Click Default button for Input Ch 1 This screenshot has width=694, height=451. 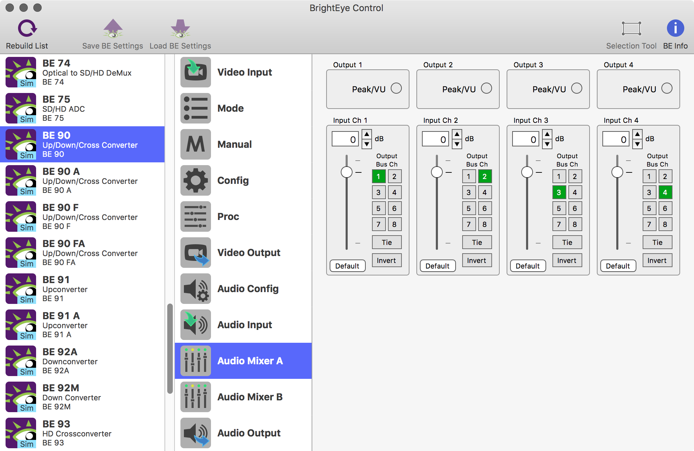[x=347, y=266]
